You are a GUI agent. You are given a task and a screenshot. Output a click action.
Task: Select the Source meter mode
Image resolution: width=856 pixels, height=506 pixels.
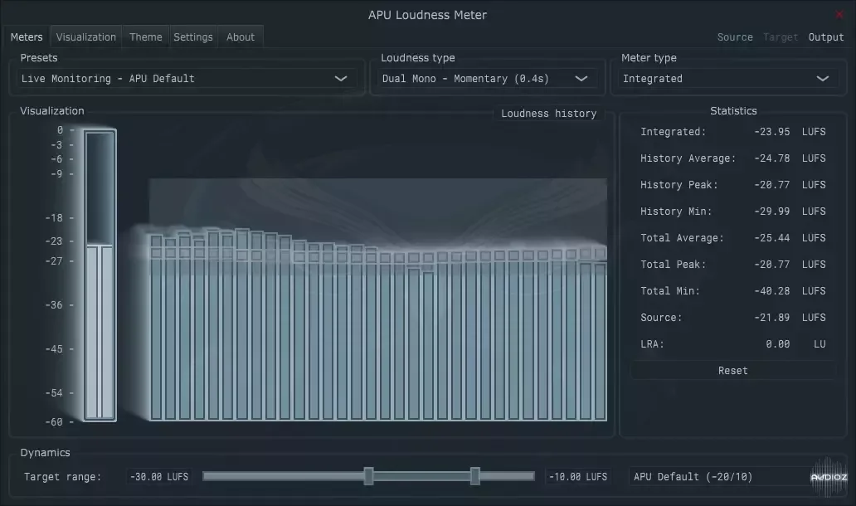click(735, 37)
